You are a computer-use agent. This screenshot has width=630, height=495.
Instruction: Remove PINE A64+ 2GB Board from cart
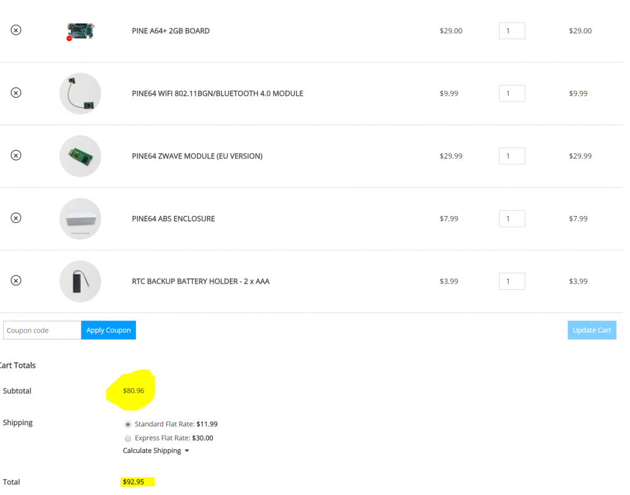(16, 30)
